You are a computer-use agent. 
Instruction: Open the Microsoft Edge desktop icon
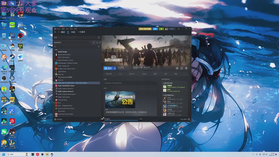[x=4, y=68]
